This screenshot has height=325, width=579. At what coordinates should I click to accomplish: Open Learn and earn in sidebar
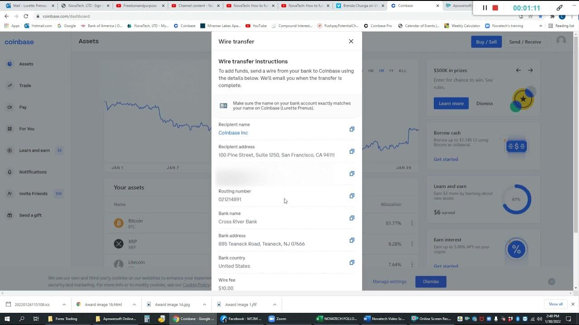click(34, 150)
